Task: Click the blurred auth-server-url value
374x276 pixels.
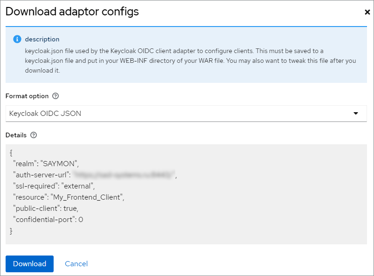Action: 124,175
